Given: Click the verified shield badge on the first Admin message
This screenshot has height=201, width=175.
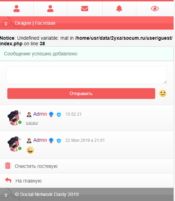Looking at the screenshot, I should coord(59,115).
